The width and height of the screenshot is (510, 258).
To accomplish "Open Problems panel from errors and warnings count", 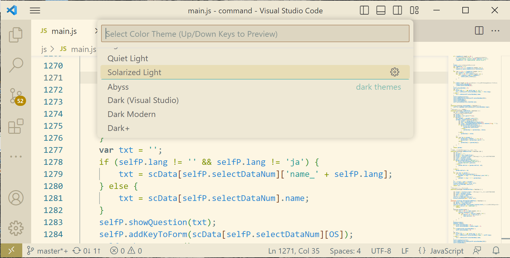I will [126, 251].
